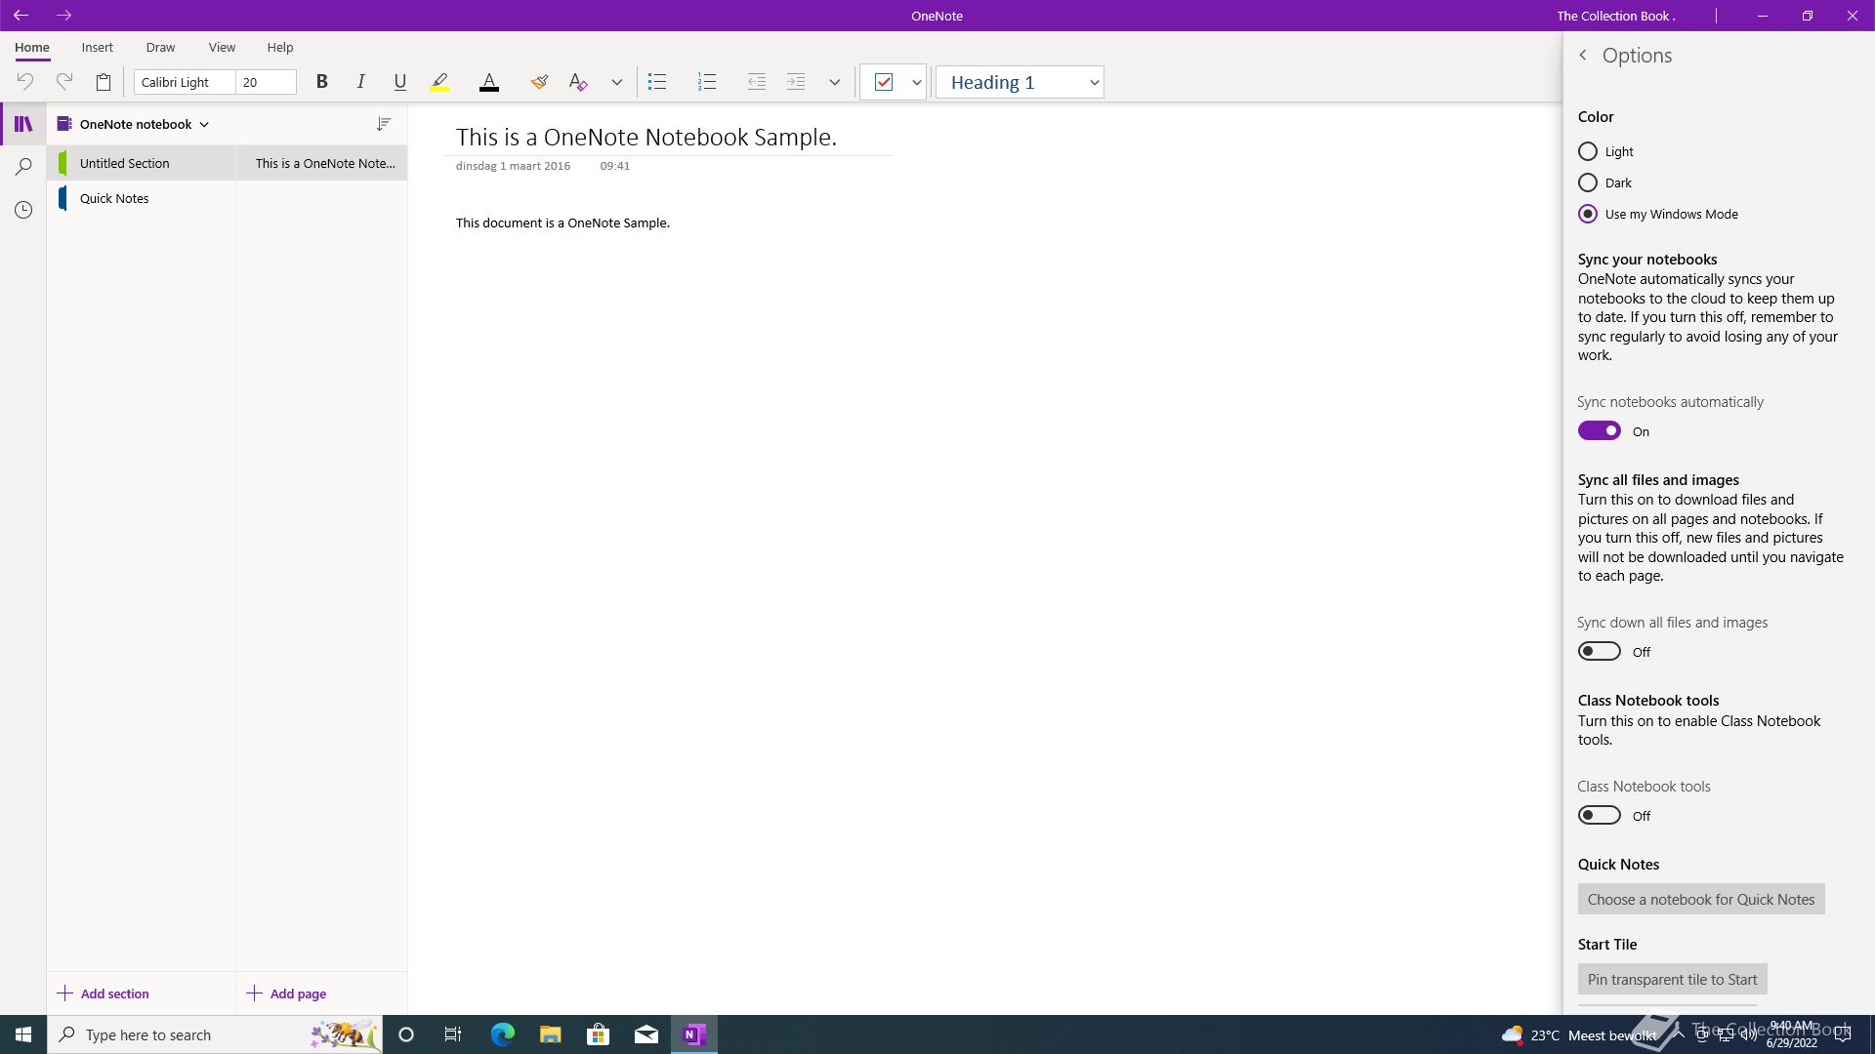Open the Draw tab
Viewport: 1875px width, 1054px height.
point(161,47)
